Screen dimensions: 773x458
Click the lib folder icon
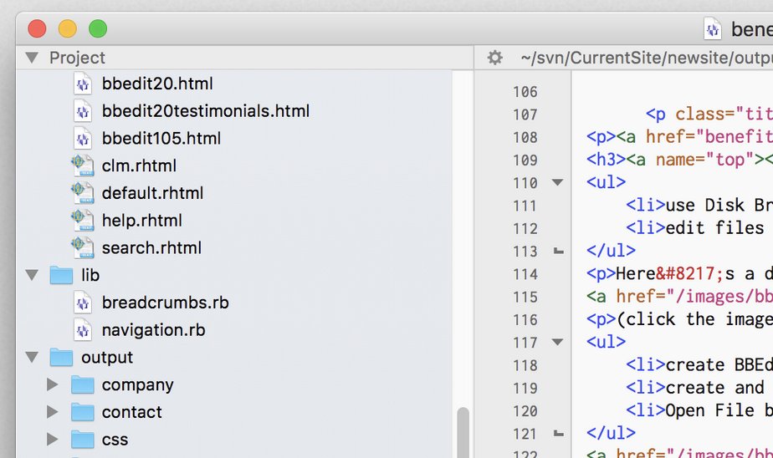click(62, 275)
